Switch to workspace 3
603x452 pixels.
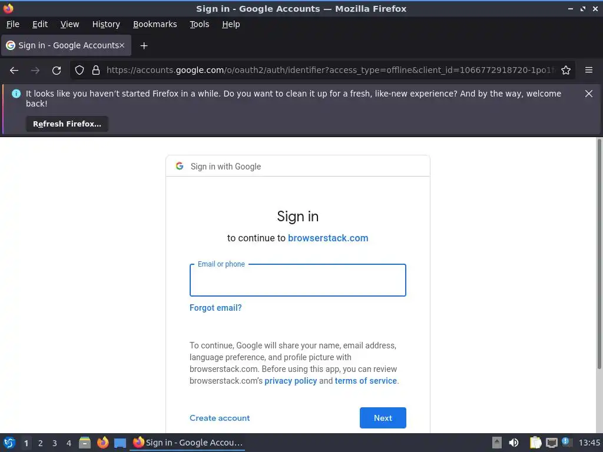pos(55,443)
